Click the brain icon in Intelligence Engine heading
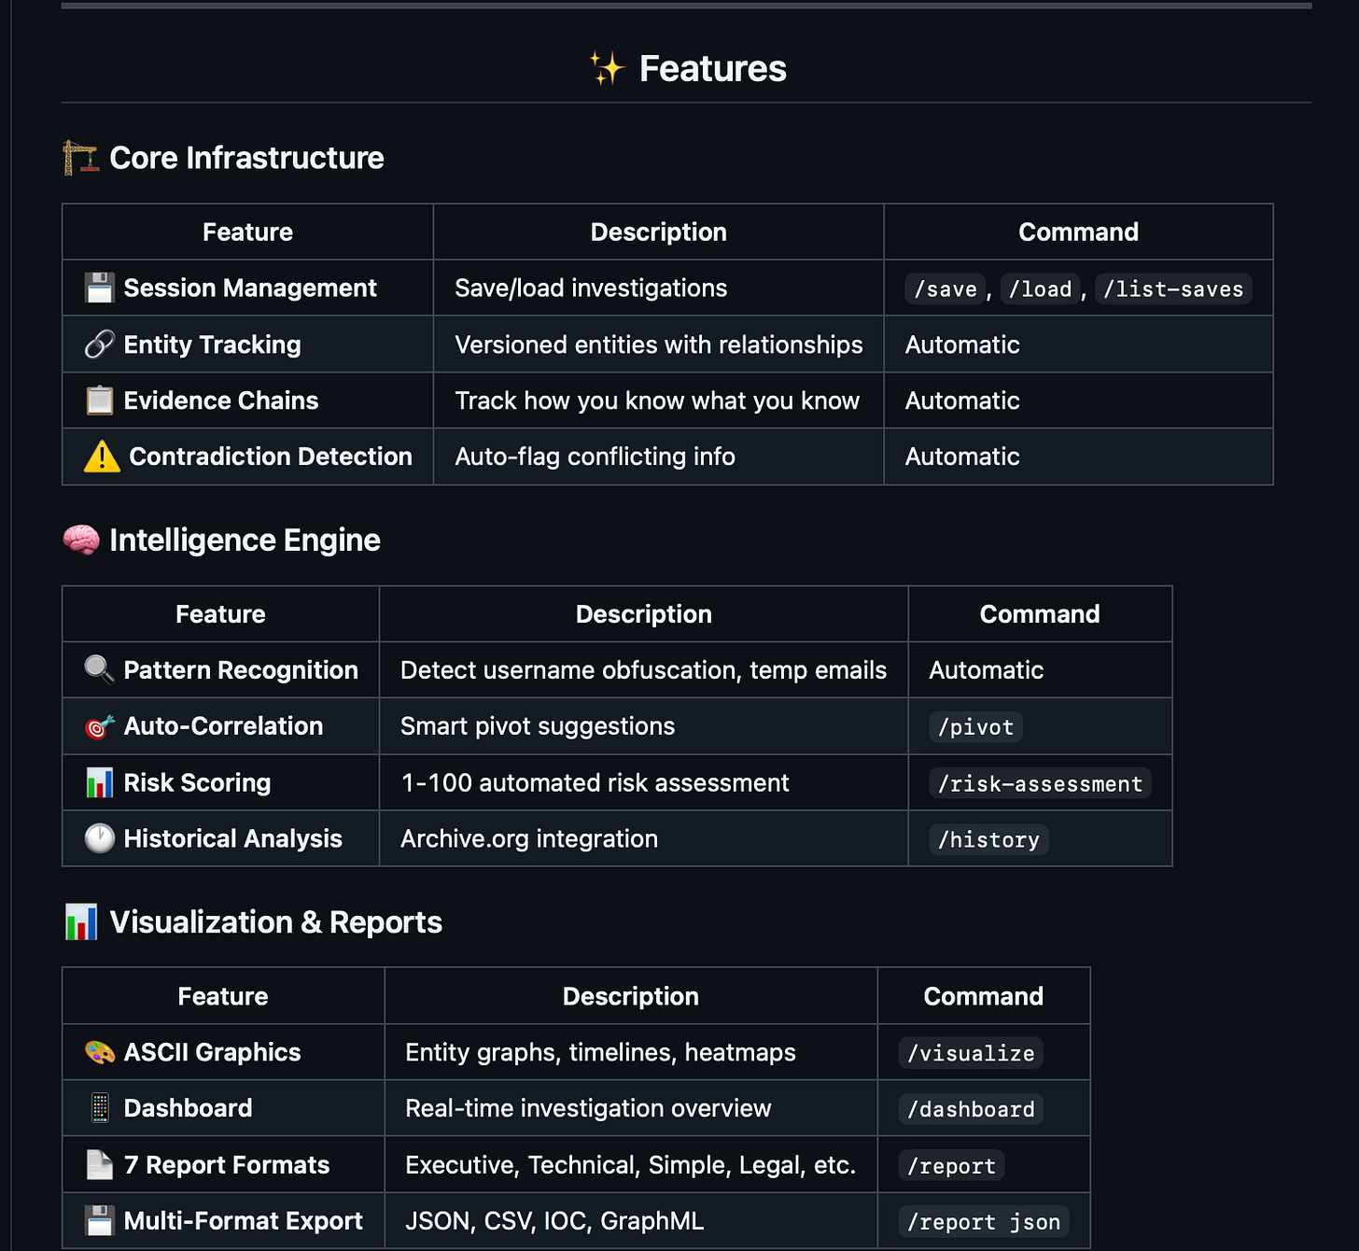The height and width of the screenshot is (1251, 1359). [x=82, y=540]
